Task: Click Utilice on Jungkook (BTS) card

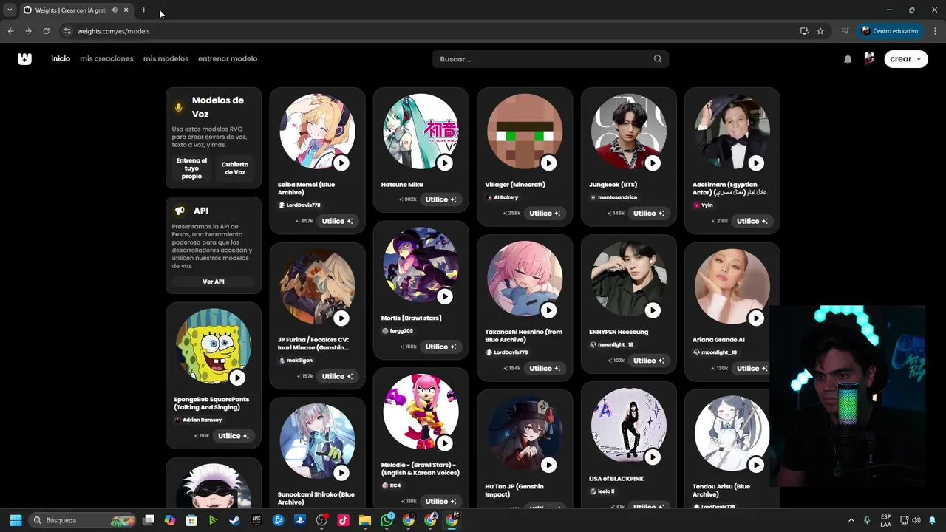Action: 648,214
